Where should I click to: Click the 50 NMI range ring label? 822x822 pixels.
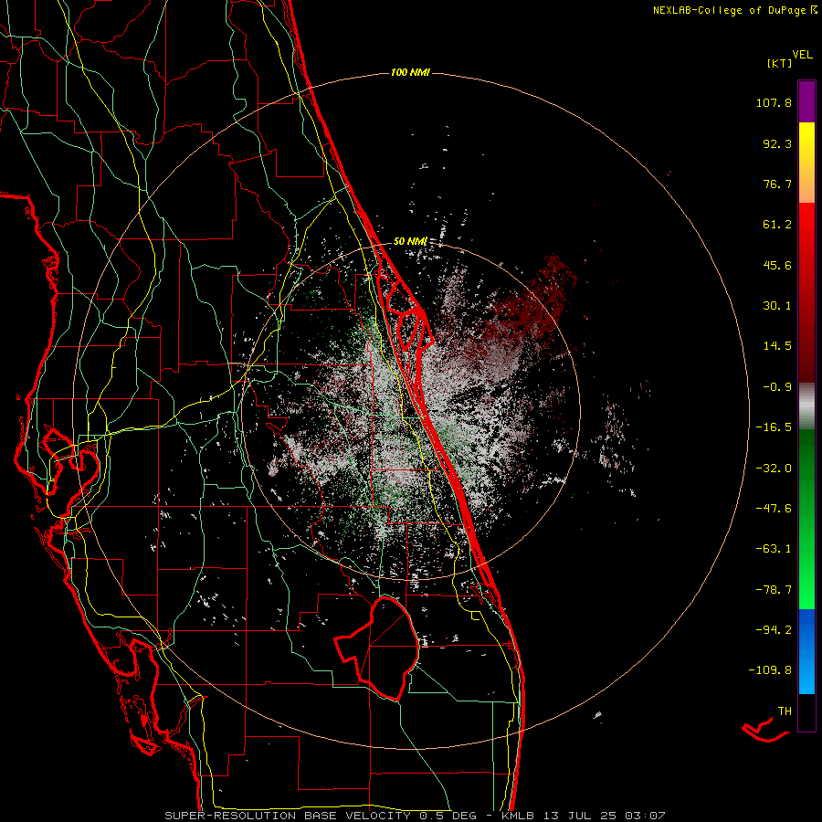(410, 241)
